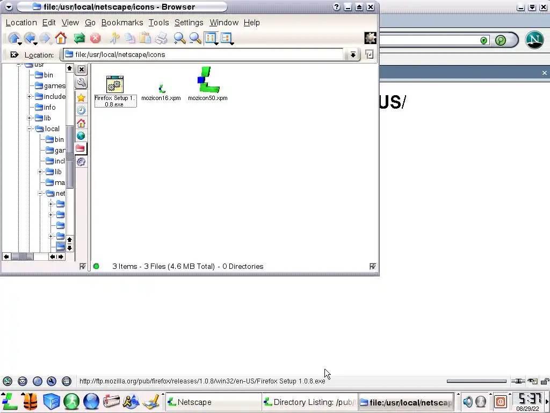Open the View menu
The height and width of the screenshot is (413, 550).
70,23
